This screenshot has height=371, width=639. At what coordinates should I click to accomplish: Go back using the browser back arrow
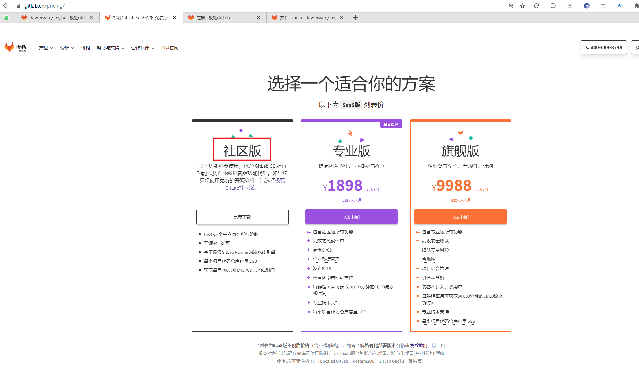click(x=5, y=6)
